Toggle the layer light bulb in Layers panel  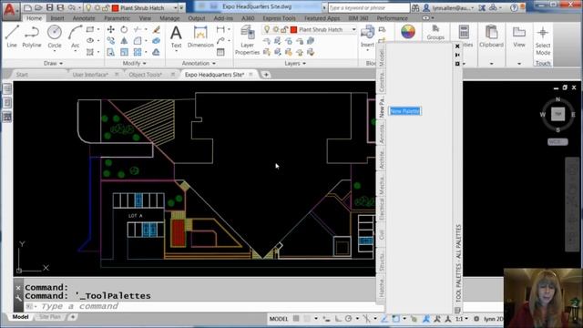click(267, 29)
